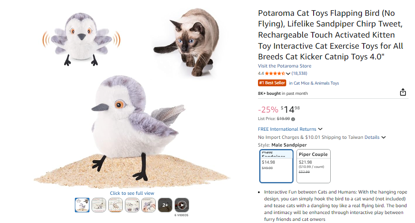View the third product image thumbnail
Screen dimensions: 415x223
115,205
